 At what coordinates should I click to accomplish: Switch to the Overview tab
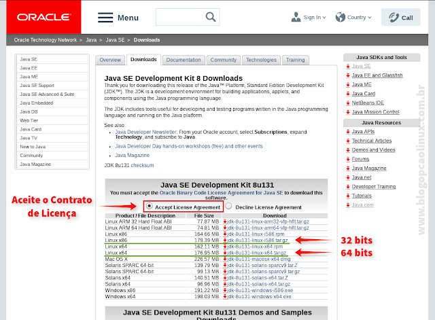point(110,60)
